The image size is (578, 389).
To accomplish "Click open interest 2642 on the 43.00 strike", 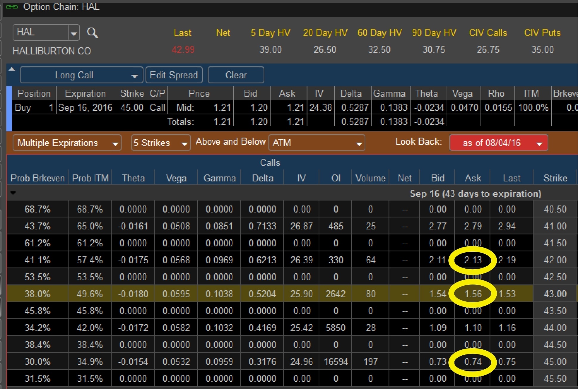I will point(336,294).
